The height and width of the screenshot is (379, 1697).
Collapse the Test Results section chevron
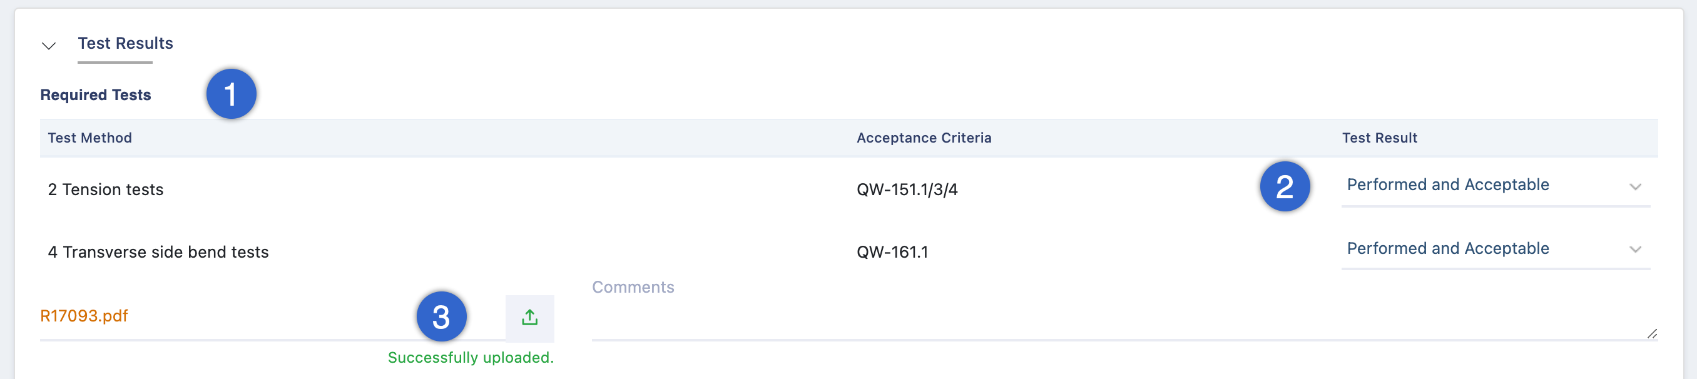coord(49,46)
